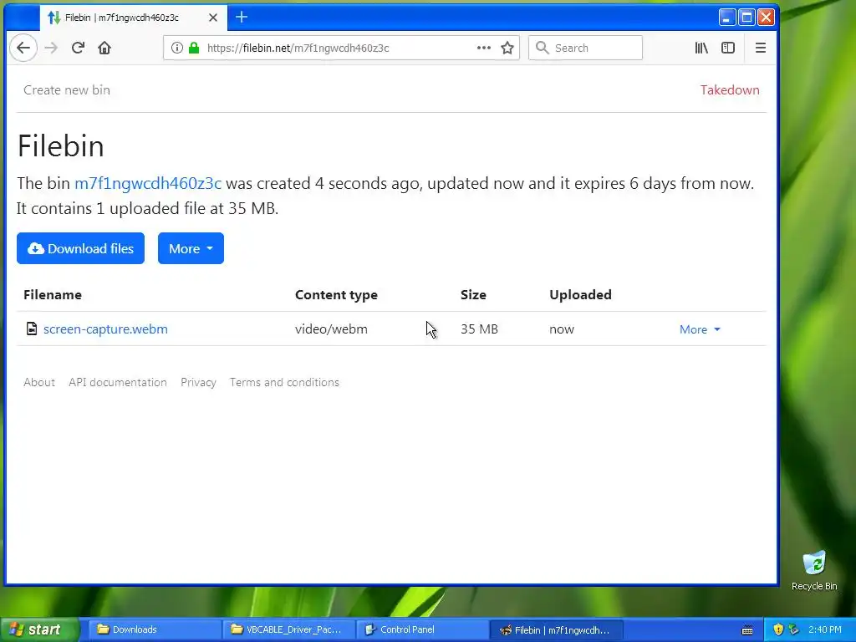Click the 2:40 PM taskbar clock
Viewport: 856px width, 642px height.
pyautogui.click(x=825, y=629)
